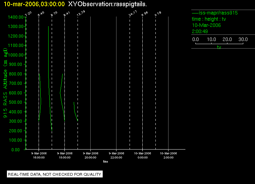Image resolution: width=255 pixels, height=184 pixels.
Task: Click the scale value "0.0" in legend
Action: pos(195,39)
